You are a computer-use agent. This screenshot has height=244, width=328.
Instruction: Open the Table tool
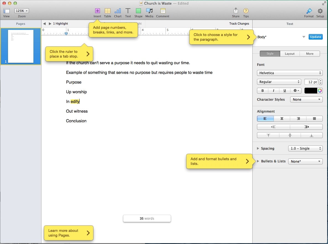pyautogui.click(x=107, y=11)
